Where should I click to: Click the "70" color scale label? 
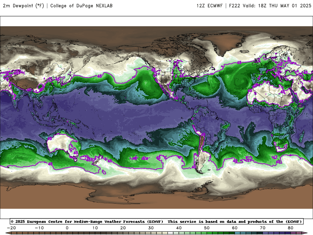[263, 228]
